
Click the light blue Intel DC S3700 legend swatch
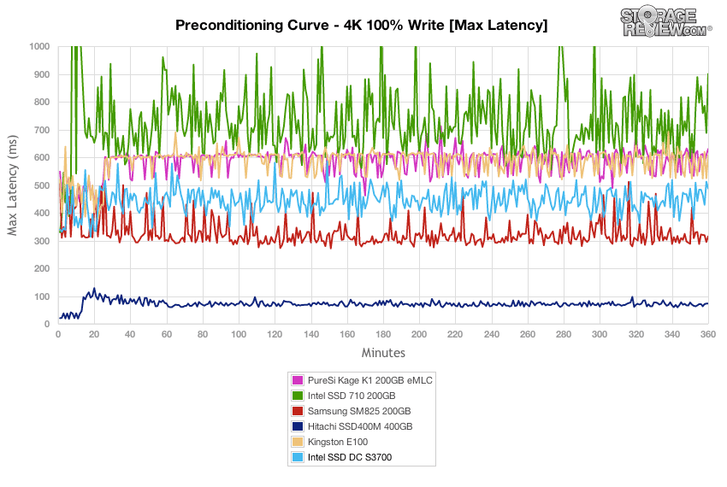(x=297, y=457)
